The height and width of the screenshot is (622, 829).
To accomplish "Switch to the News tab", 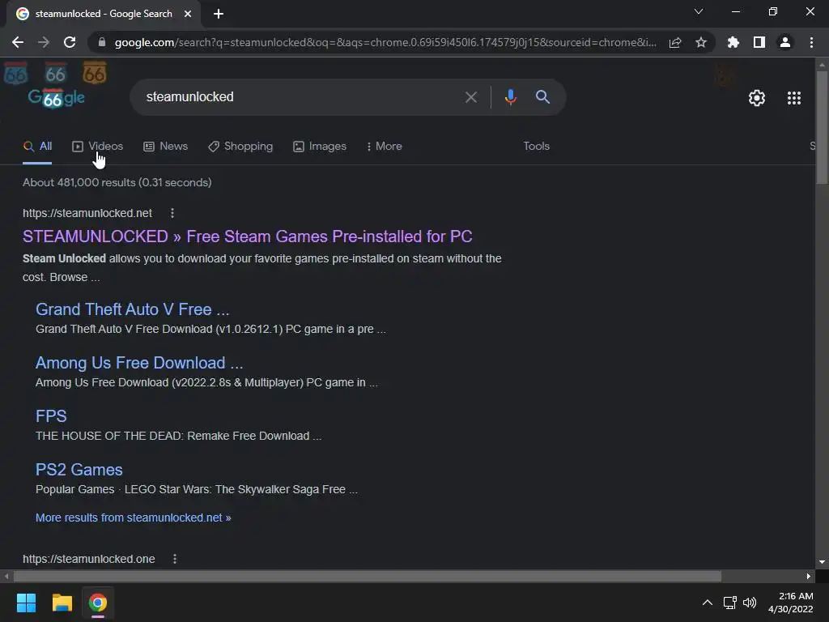I will click(x=165, y=147).
